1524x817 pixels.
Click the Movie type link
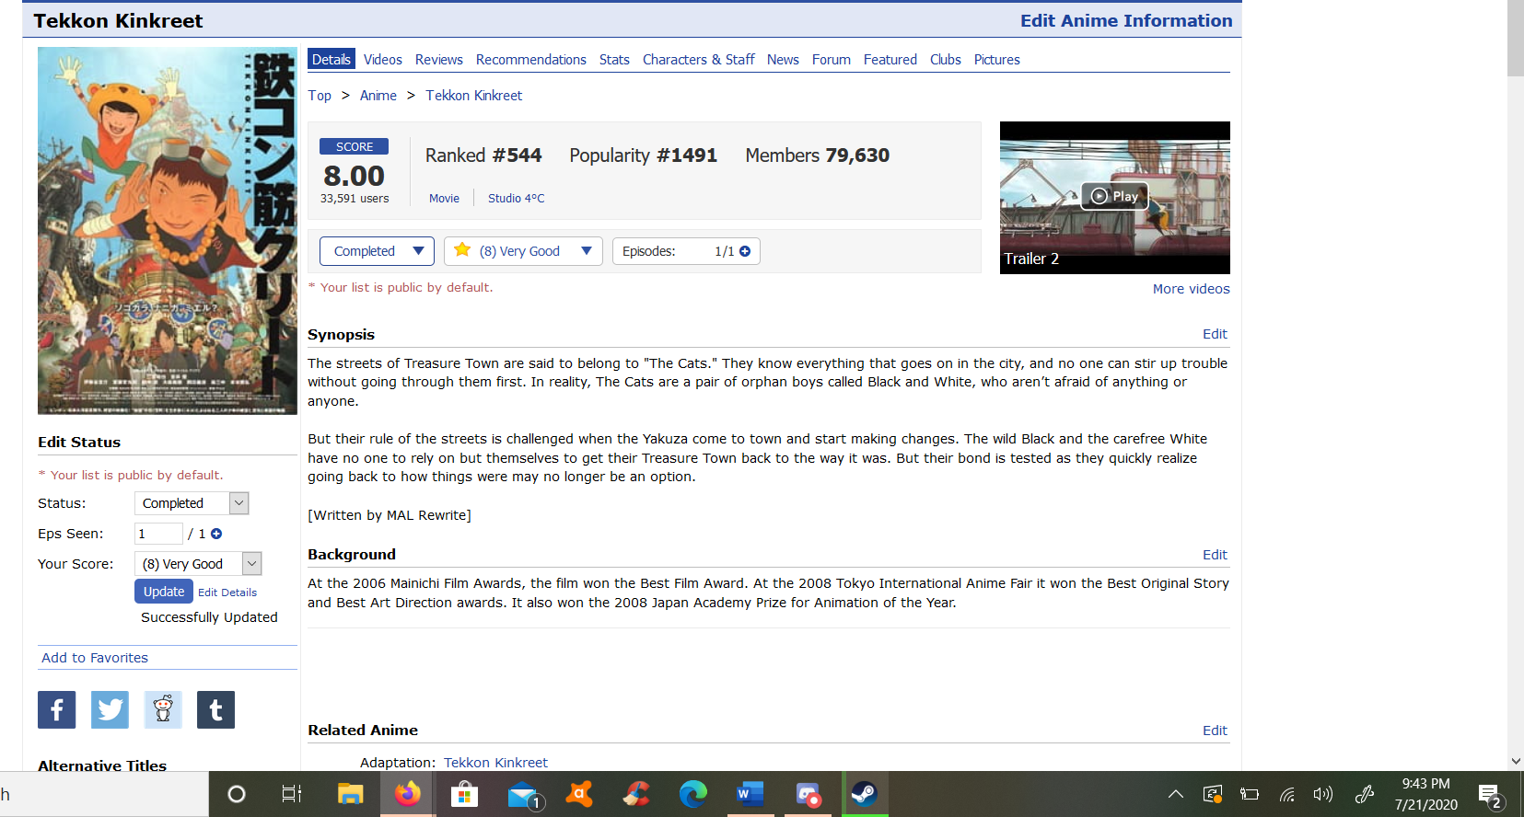tap(444, 198)
